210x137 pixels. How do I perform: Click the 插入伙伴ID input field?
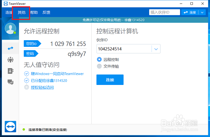(164, 12)
